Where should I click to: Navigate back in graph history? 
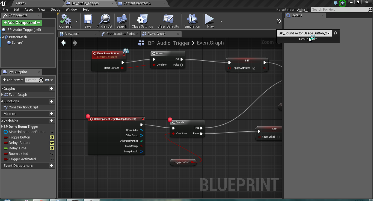click(x=63, y=43)
